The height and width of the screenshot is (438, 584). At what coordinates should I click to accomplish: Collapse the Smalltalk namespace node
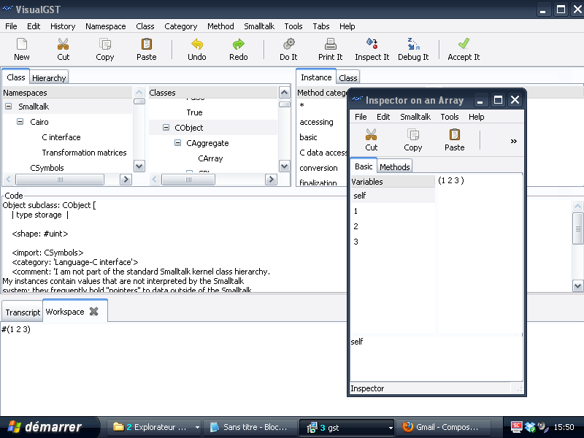point(8,107)
